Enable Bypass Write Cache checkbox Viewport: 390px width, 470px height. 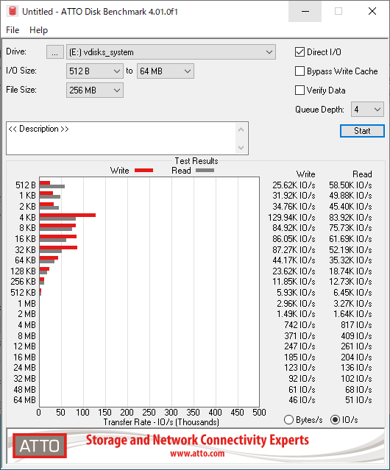coord(299,71)
